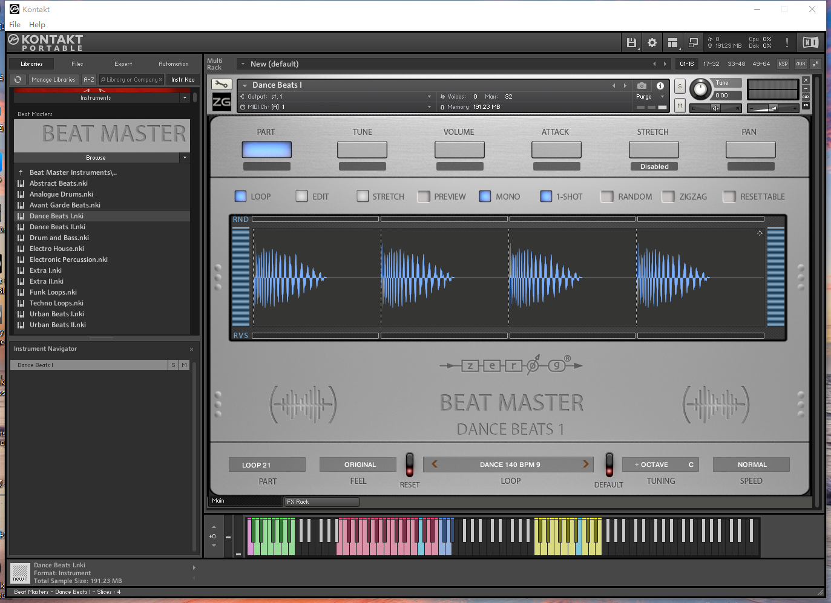Image resolution: width=831 pixels, height=603 pixels.
Task: Mute the instrument with M button in header
Action: pyautogui.click(x=680, y=105)
